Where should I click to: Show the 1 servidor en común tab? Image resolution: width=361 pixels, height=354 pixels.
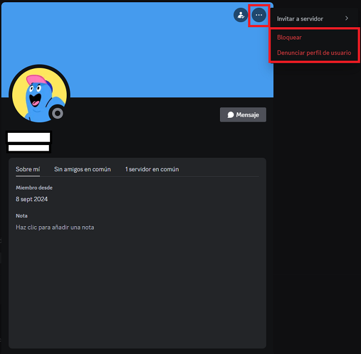(x=152, y=169)
